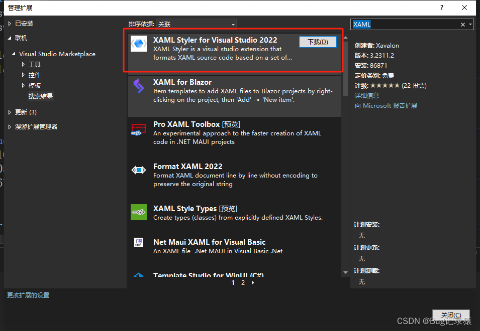Select 搜索结果 in the tree
480x331 pixels.
coord(41,96)
